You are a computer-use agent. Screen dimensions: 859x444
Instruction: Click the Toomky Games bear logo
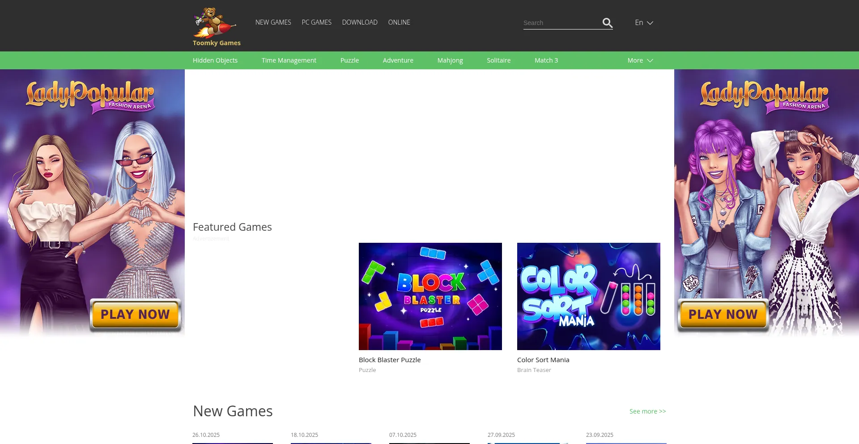point(215,23)
